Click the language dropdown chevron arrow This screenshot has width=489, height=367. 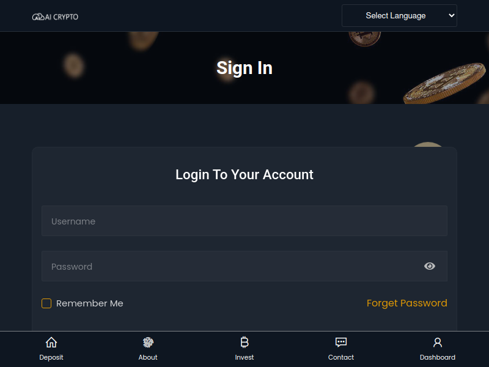tap(451, 15)
